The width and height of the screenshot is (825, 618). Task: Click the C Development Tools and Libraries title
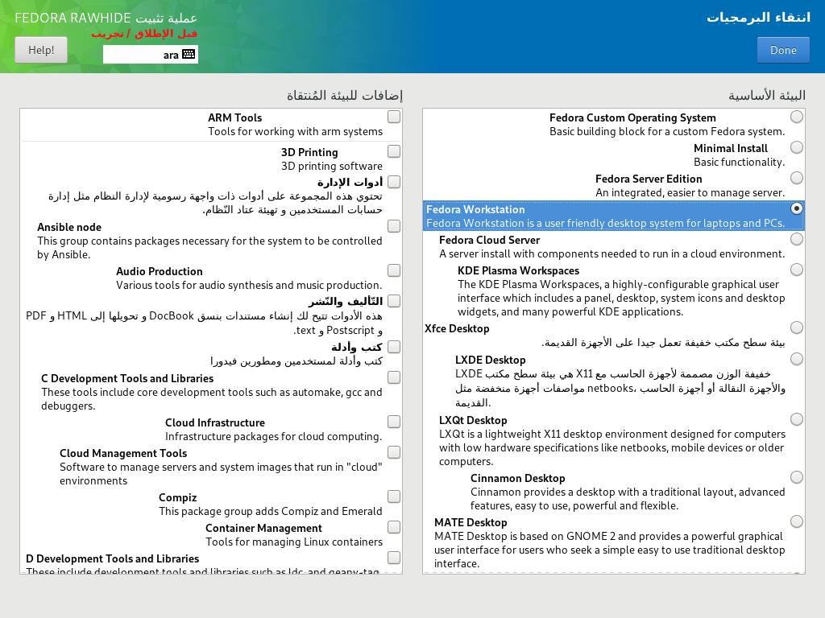tap(127, 378)
